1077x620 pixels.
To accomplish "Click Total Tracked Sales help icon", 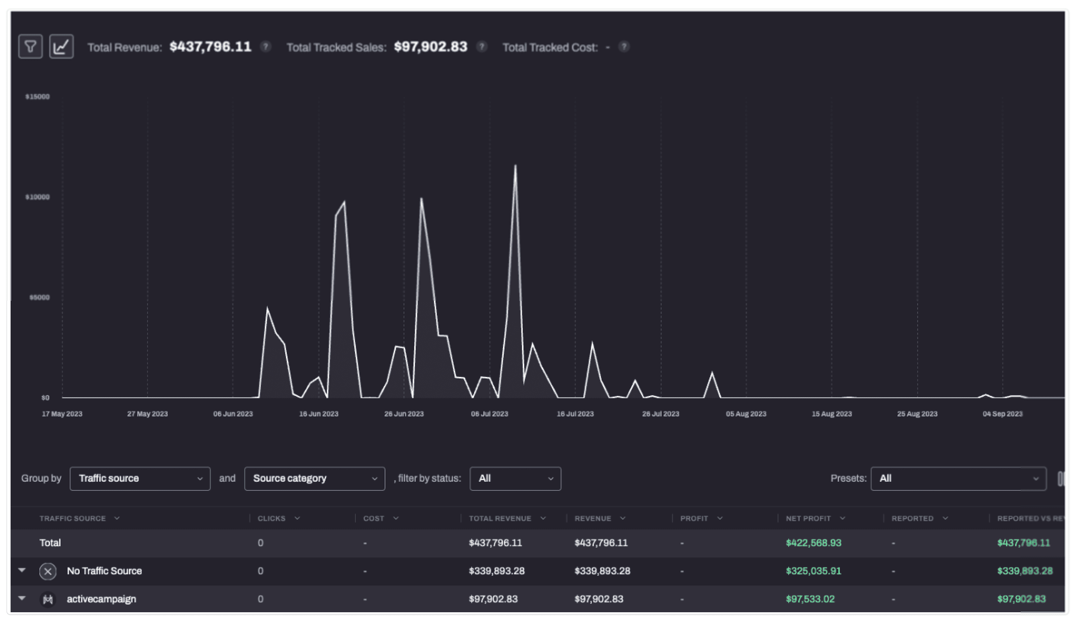I will (481, 46).
